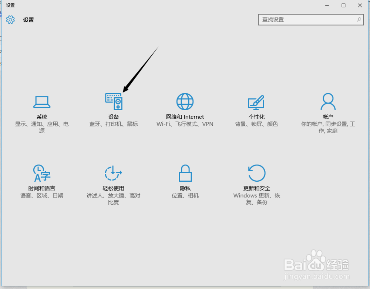The height and width of the screenshot is (289, 370).
Task: Open 时间和语言 clock icon
Action: click(x=41, y=172)
